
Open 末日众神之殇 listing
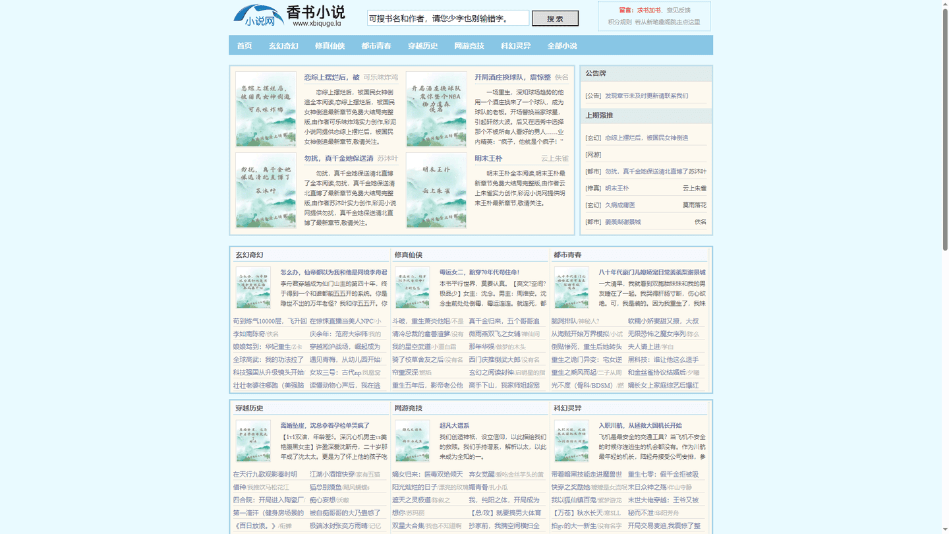pyautogui.click(x=647, y=487)
